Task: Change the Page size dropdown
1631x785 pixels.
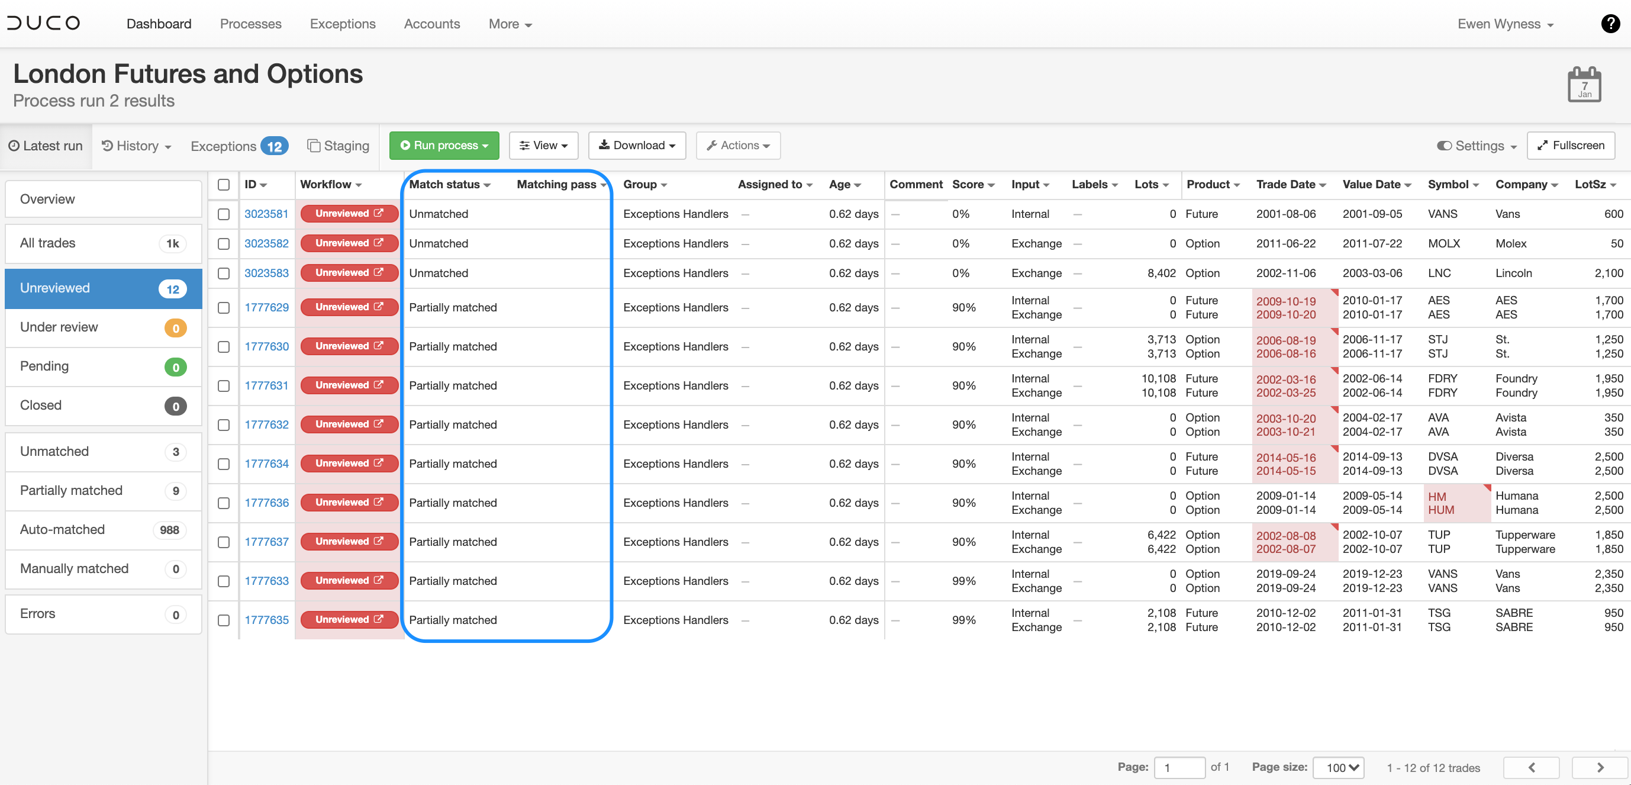Action: point(1339,767)
